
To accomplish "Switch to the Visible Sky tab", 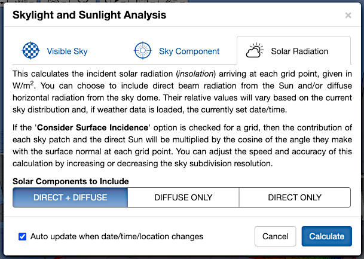I will coord(67,51).
